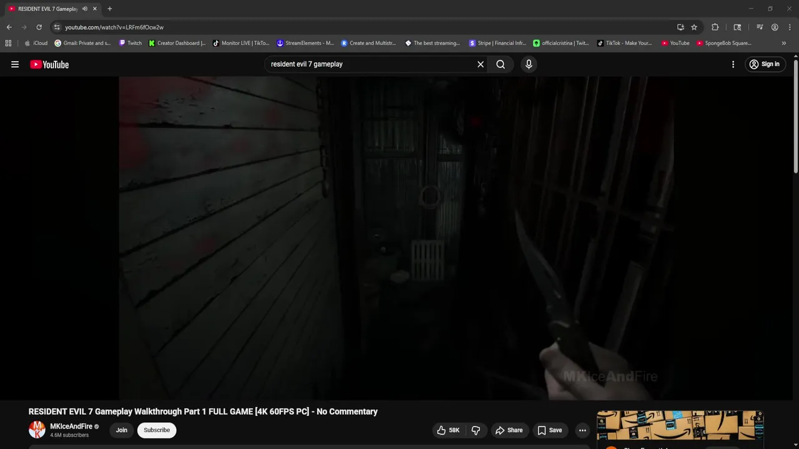Go to the YouTube home logo

[49, 64]
